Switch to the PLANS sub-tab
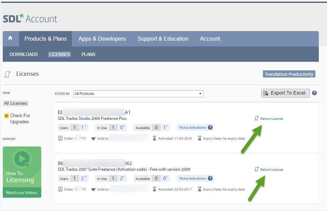The height and width of the screenshot is (211, 327). [x=88, y=54]
